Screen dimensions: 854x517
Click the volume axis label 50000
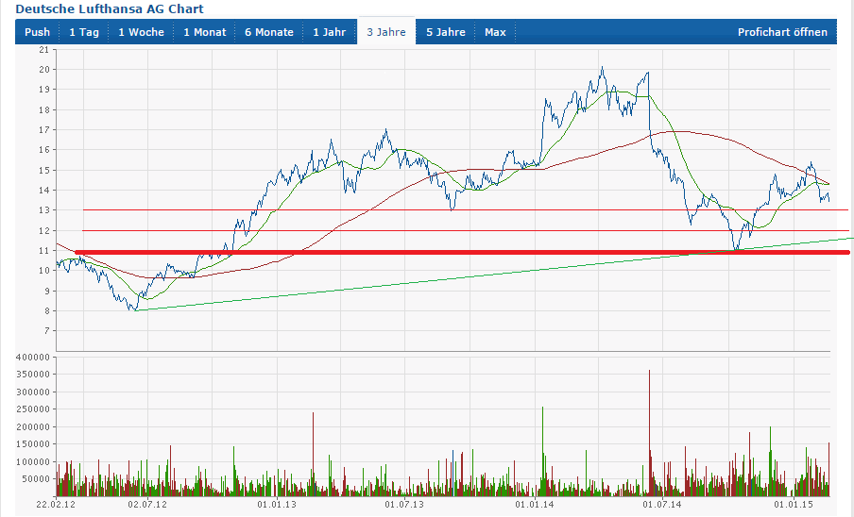[36, 479]
